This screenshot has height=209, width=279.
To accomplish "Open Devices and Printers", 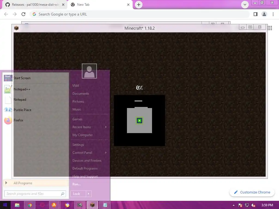I will pos(87,161).
